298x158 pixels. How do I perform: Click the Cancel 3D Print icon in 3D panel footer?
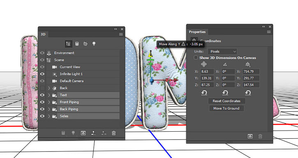point(104,133)
